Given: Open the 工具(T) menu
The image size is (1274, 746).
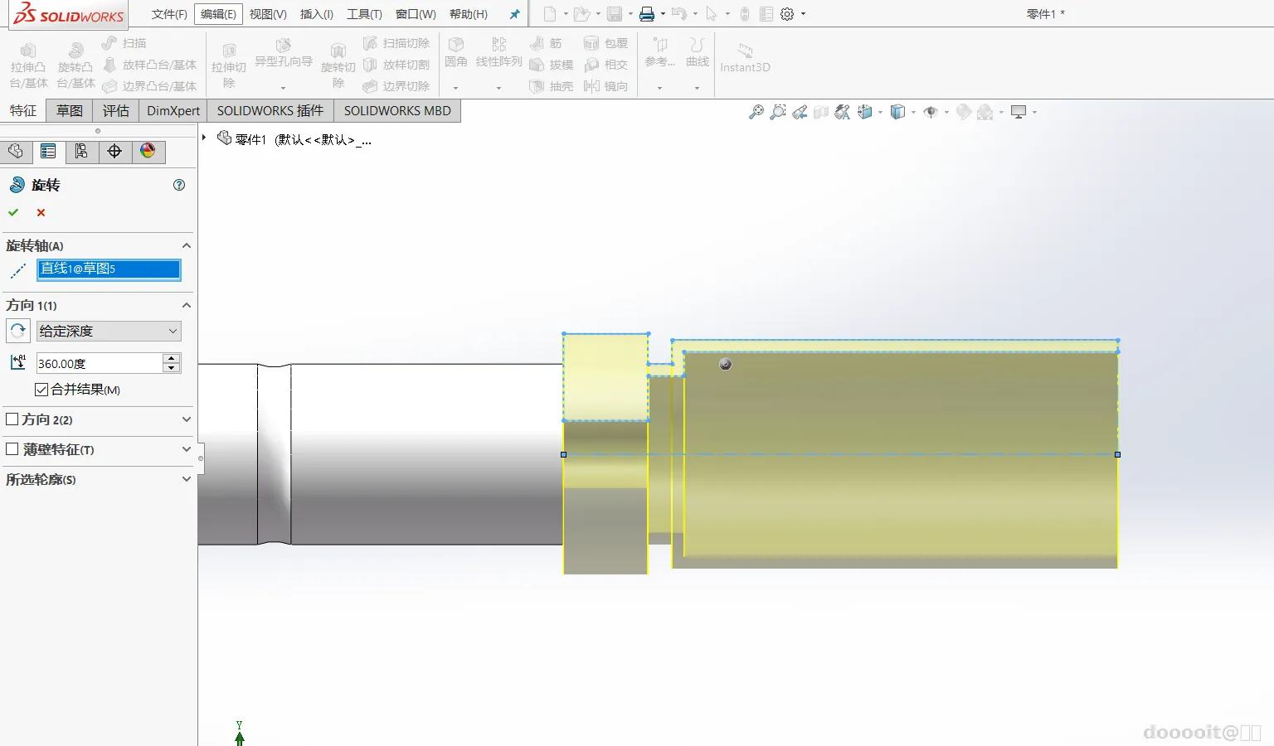Looking at the screenshot, I should (x=364, y=14).
